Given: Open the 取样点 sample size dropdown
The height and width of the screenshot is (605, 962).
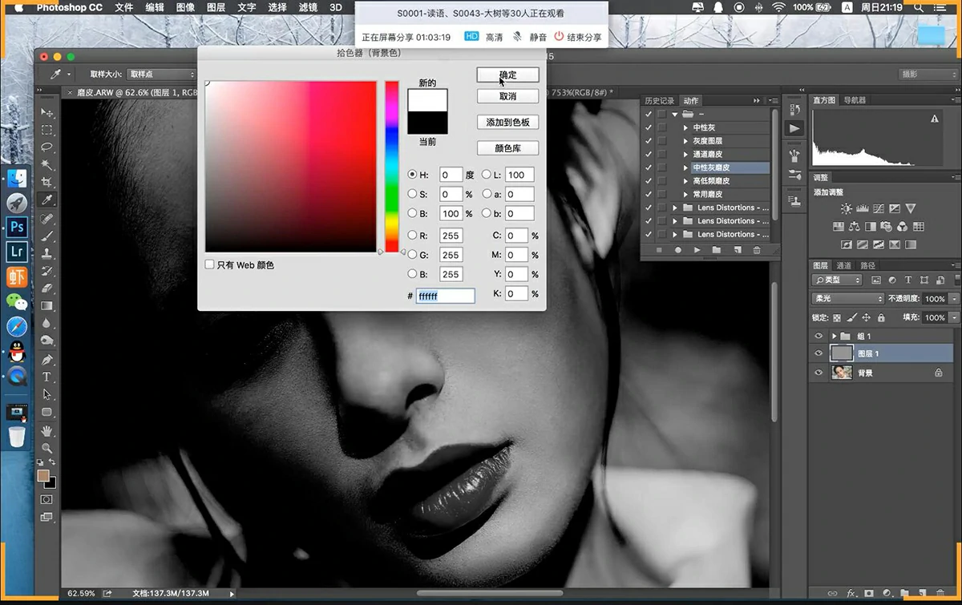Looking at the screenshot, I should [x=161, y=74].
